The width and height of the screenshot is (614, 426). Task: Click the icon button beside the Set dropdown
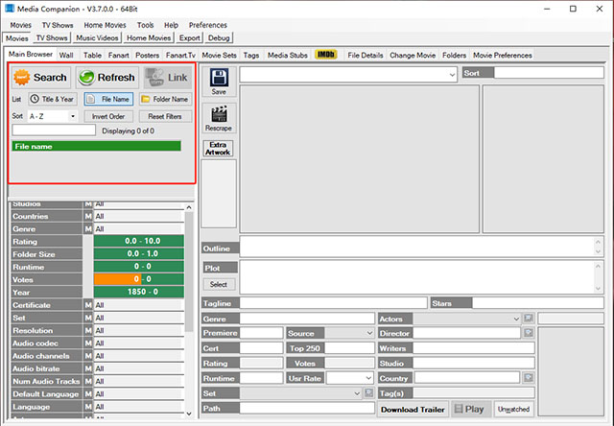click(x=369, y=393)
